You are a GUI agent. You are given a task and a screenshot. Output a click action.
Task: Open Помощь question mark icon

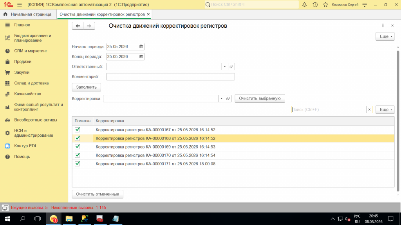(7, 157)
